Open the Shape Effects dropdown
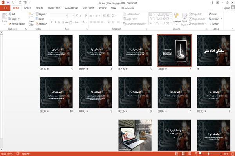 (x=197, y=24)
